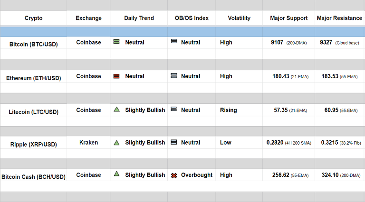Click the Ripple (XRP/USD) row label

(x=33, y=144)
